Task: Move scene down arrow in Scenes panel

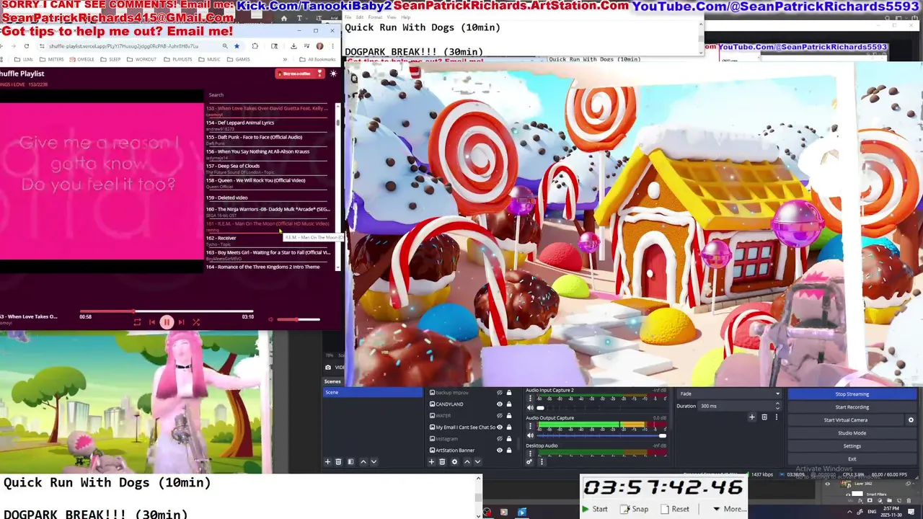Action: click(x=374, y=461)
